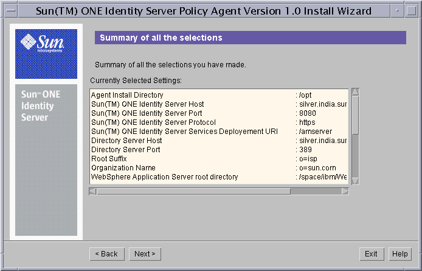Open the window menu button in title bar
This screenshot has height=271, width=422.
tap(11, 11)
